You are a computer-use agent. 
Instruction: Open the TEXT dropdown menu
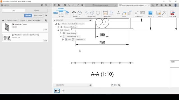click(x=124, y=17)
